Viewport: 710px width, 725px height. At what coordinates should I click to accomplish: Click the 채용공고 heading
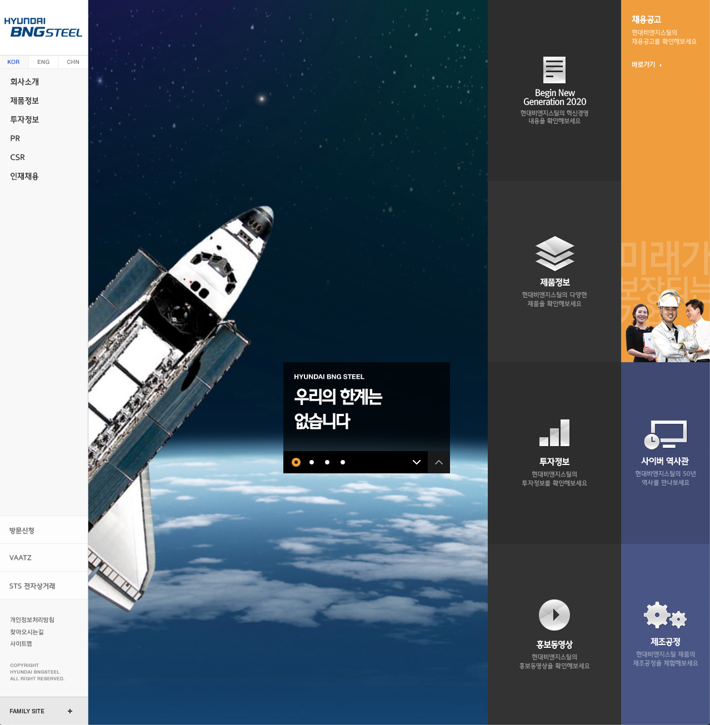646,19
